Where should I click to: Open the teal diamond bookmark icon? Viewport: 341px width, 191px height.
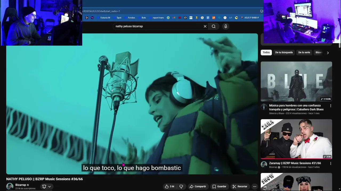point(219,18)
